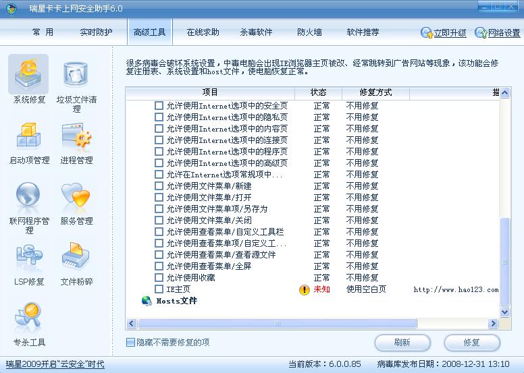Click the 网络设置 network settings icon
This screenshot has height=373, width=524.
tap(481, 33)
